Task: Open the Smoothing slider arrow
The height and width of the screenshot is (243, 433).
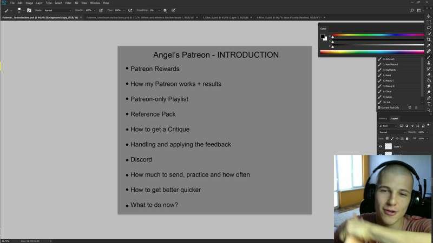Action: pos(159,10)
